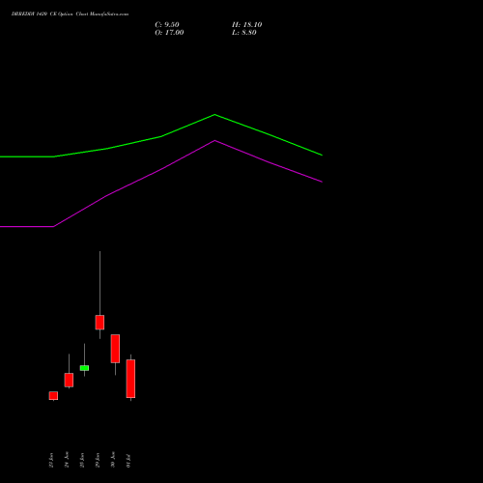Click the '01 Jul' date axis label
Image resolution: width=483 pixels, height=483 pixels.
coord(128,461)
